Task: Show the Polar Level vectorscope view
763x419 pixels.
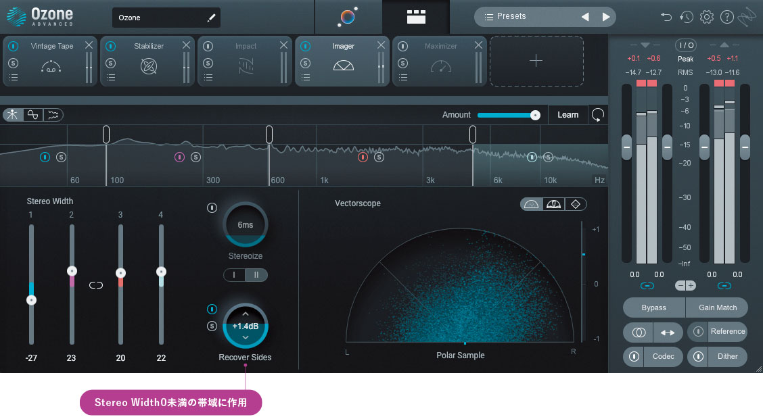Action: pos(553,204)
